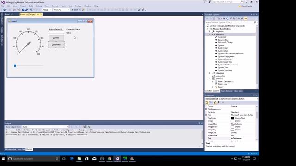Open File Explorer from taskbar
Screen dimensions: 296x166
pyautogui.click(x=79, y=159)
